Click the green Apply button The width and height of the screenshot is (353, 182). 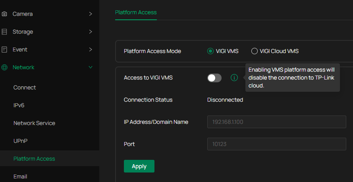click(139, 166)
